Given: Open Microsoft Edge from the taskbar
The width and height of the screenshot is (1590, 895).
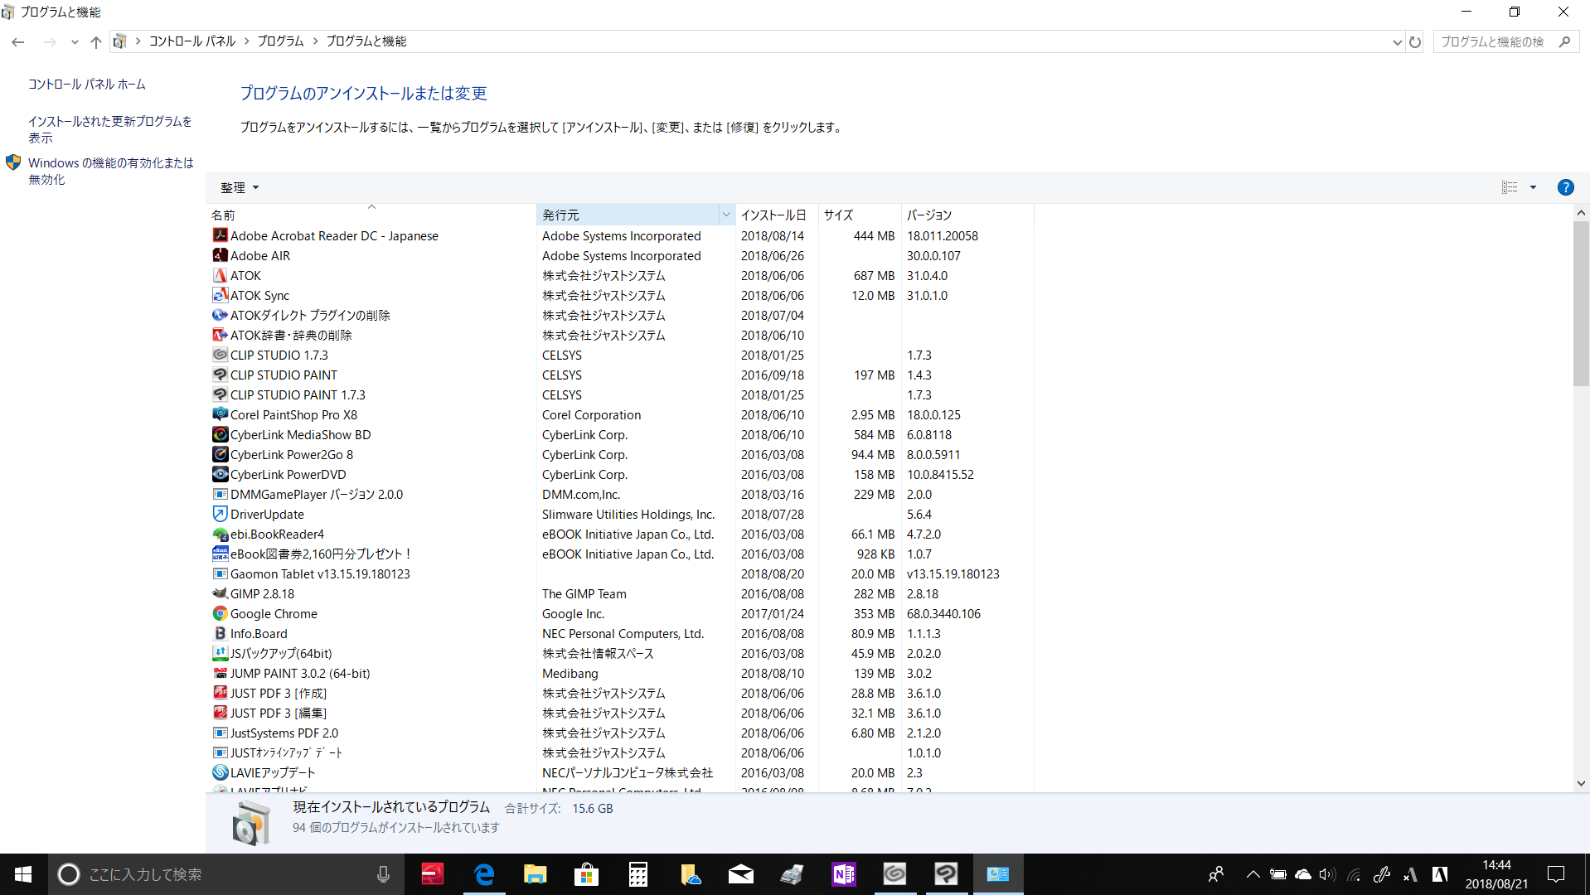Looking at the screenshot, I should tap(484, 874).
